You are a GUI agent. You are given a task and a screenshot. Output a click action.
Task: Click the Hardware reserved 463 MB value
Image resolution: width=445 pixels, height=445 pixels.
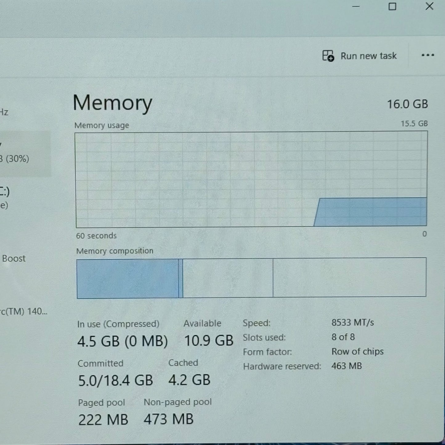pos(346,366)
